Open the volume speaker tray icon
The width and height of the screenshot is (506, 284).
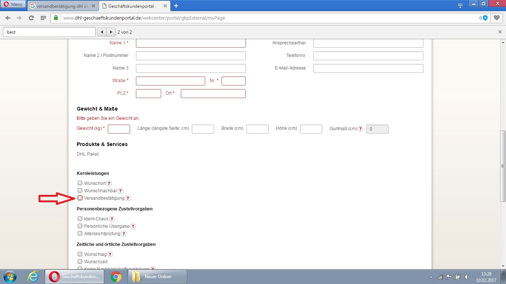pyautogui.click(x=467, y=277)
